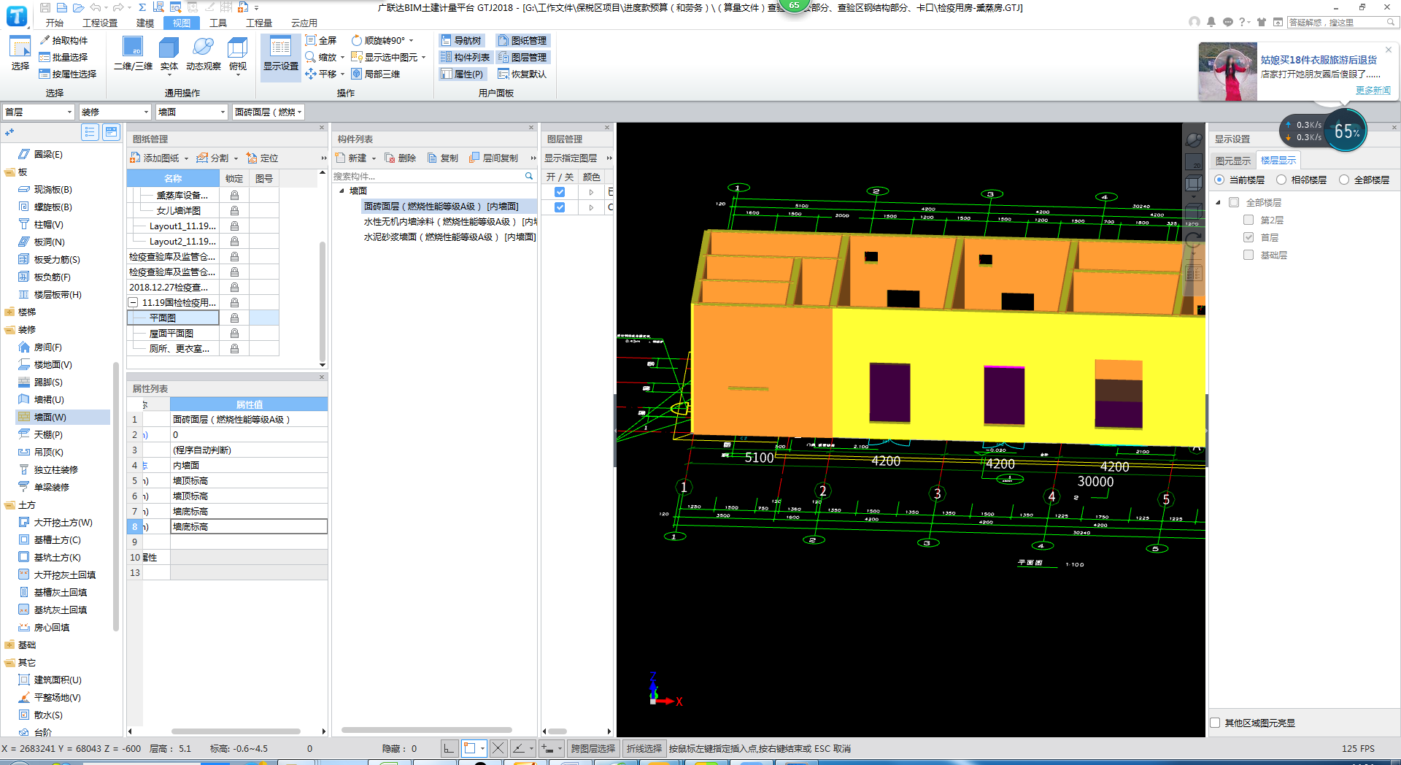Click 恢复默认 restore default layout
The width and height of the screenshot is (1401, 765).
(x=522, y=74)
